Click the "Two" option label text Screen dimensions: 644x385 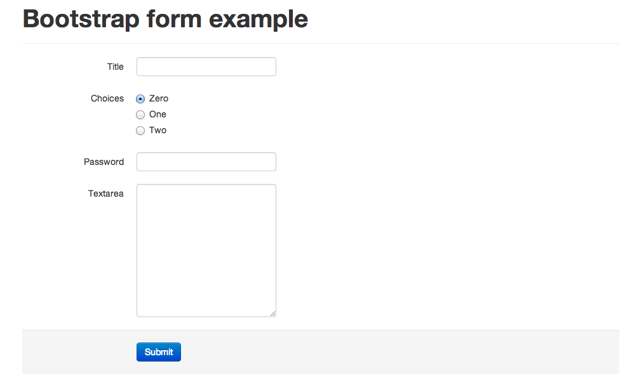tap(158, 130)
